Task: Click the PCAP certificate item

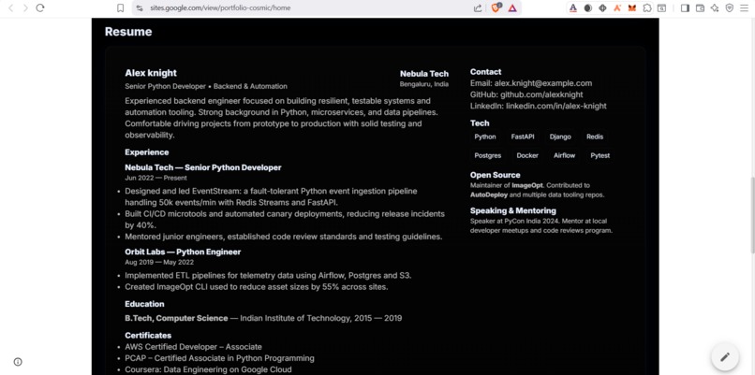Action: click(x=219, y=358)
